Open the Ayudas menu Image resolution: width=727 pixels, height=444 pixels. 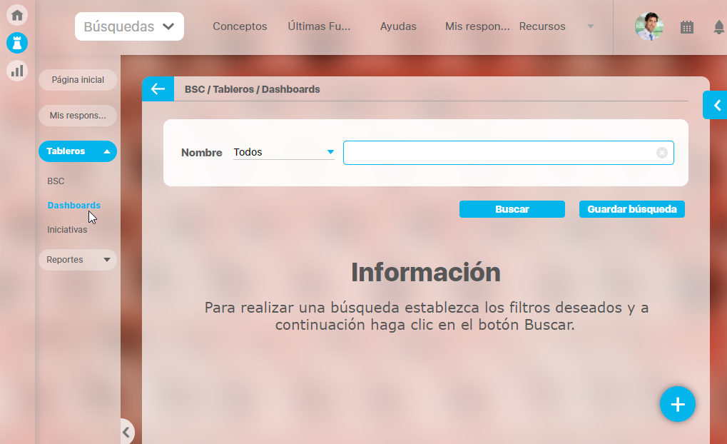pos(398,26)
